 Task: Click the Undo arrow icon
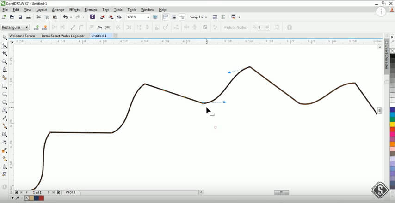coord(65,17)
